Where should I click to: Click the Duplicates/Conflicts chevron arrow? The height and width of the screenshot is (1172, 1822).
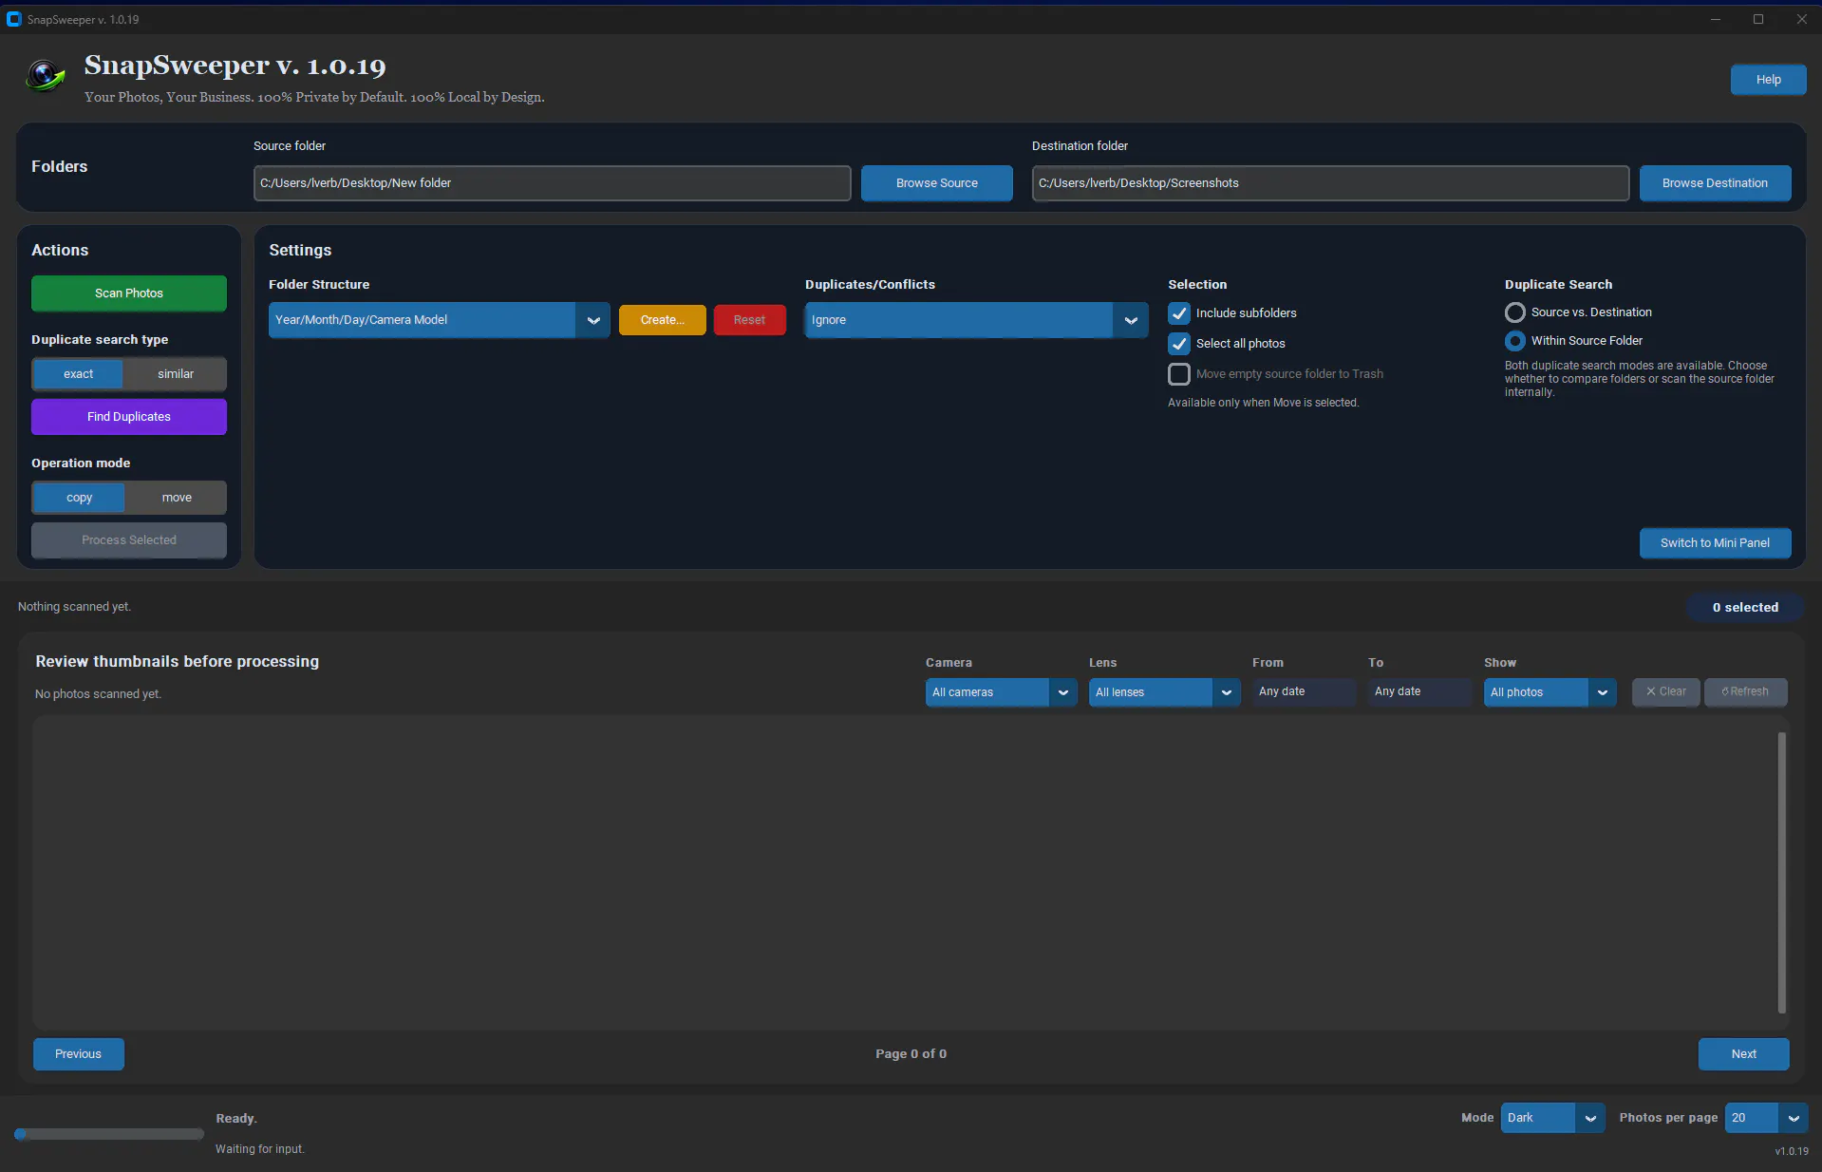(x=1131, y=320)
